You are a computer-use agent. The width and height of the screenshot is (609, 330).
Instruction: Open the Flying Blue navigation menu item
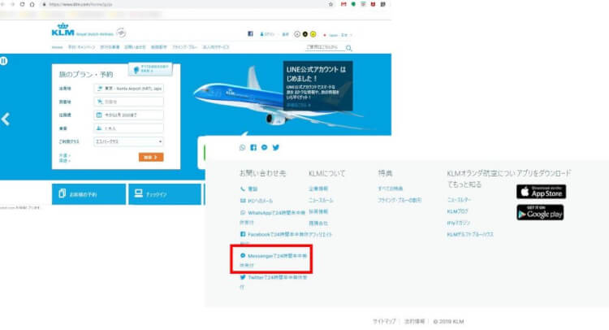click(184, 47)
